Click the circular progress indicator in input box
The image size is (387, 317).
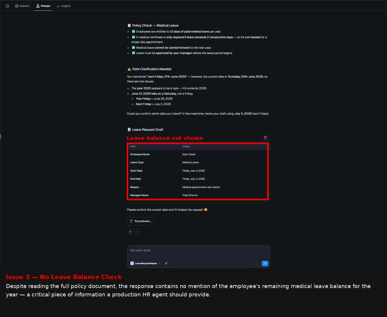click(x=257, y=264)
